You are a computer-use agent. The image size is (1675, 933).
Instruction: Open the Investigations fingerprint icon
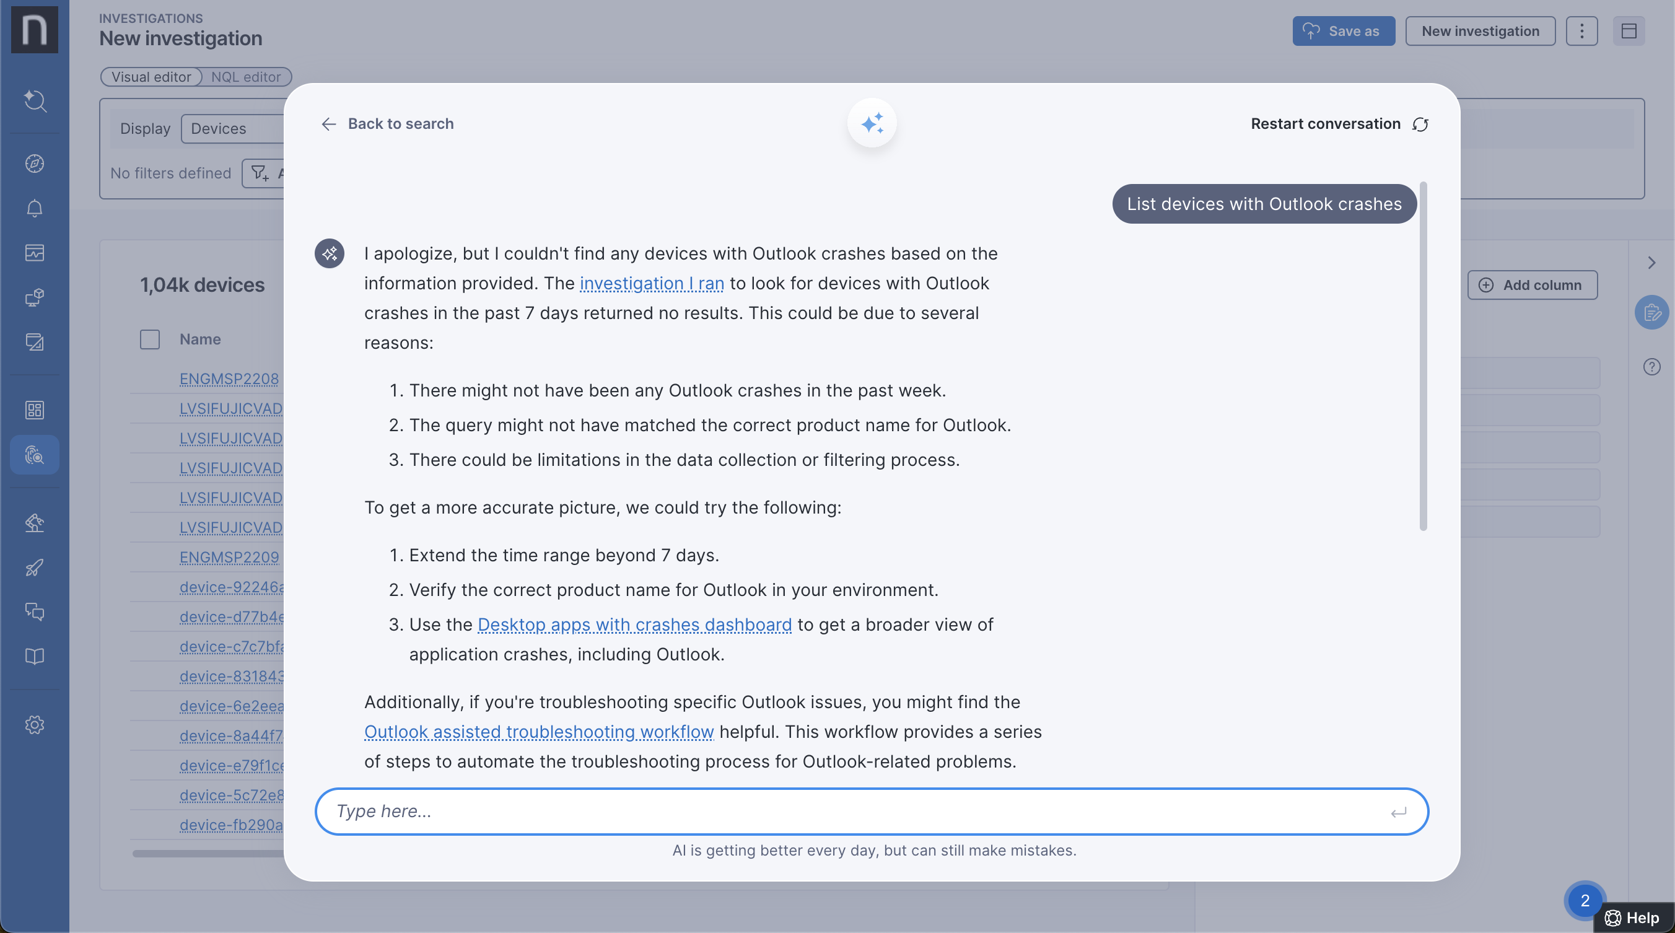(35, 455)
